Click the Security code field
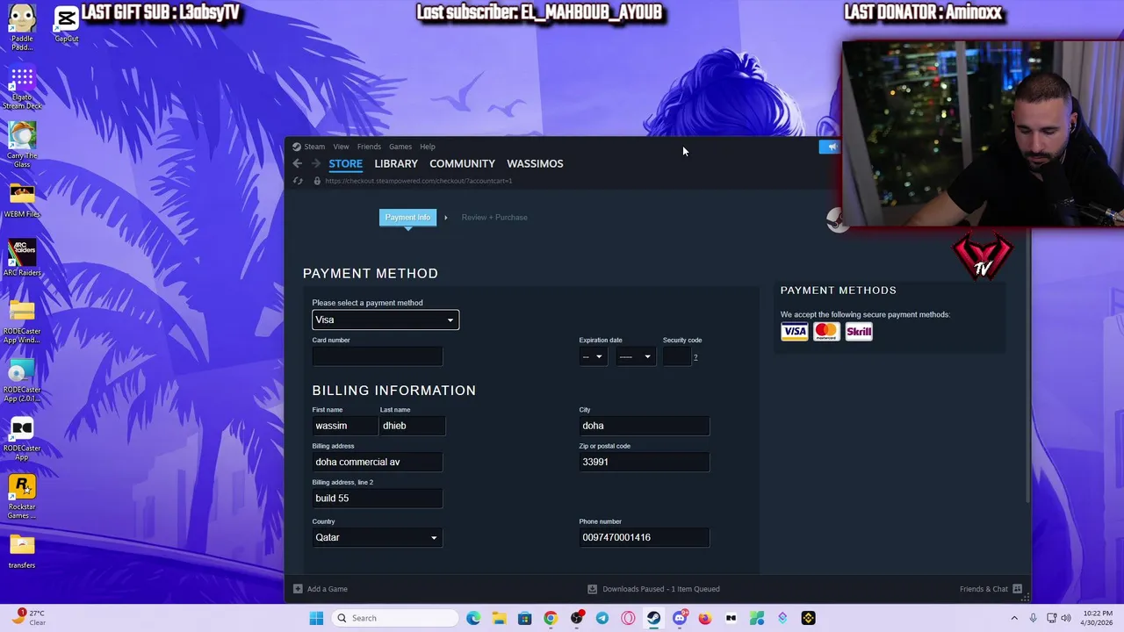The height and width of the screenshot is (632, 1124). pos(676,356)
